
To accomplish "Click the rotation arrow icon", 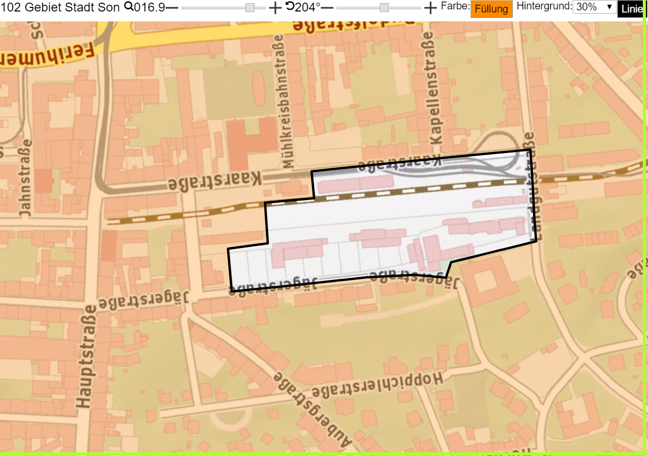I will coord(290,7).
